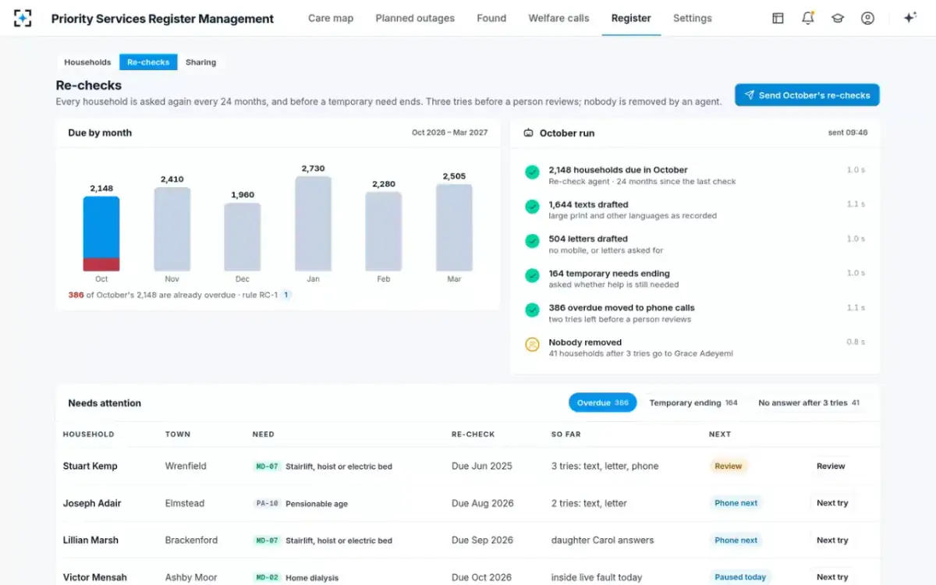Send October's re-checks
The width and height of the screenshot is (936, 585).
click(x=807, y=95)
